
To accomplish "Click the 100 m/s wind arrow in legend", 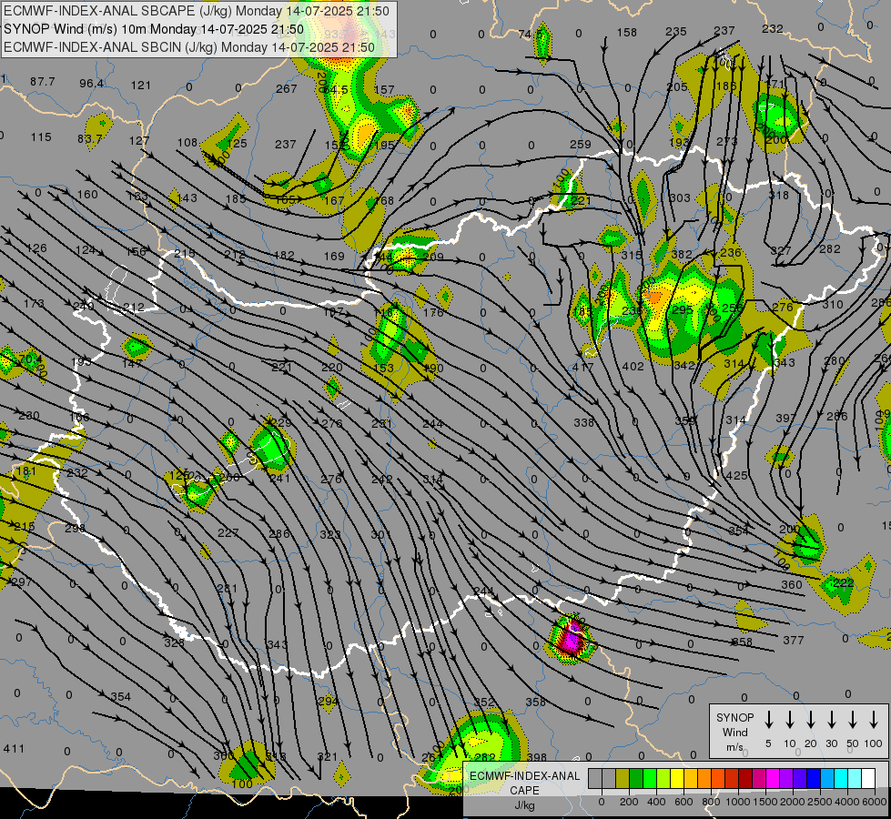I will pyautogui.click(x=874, y=719).
